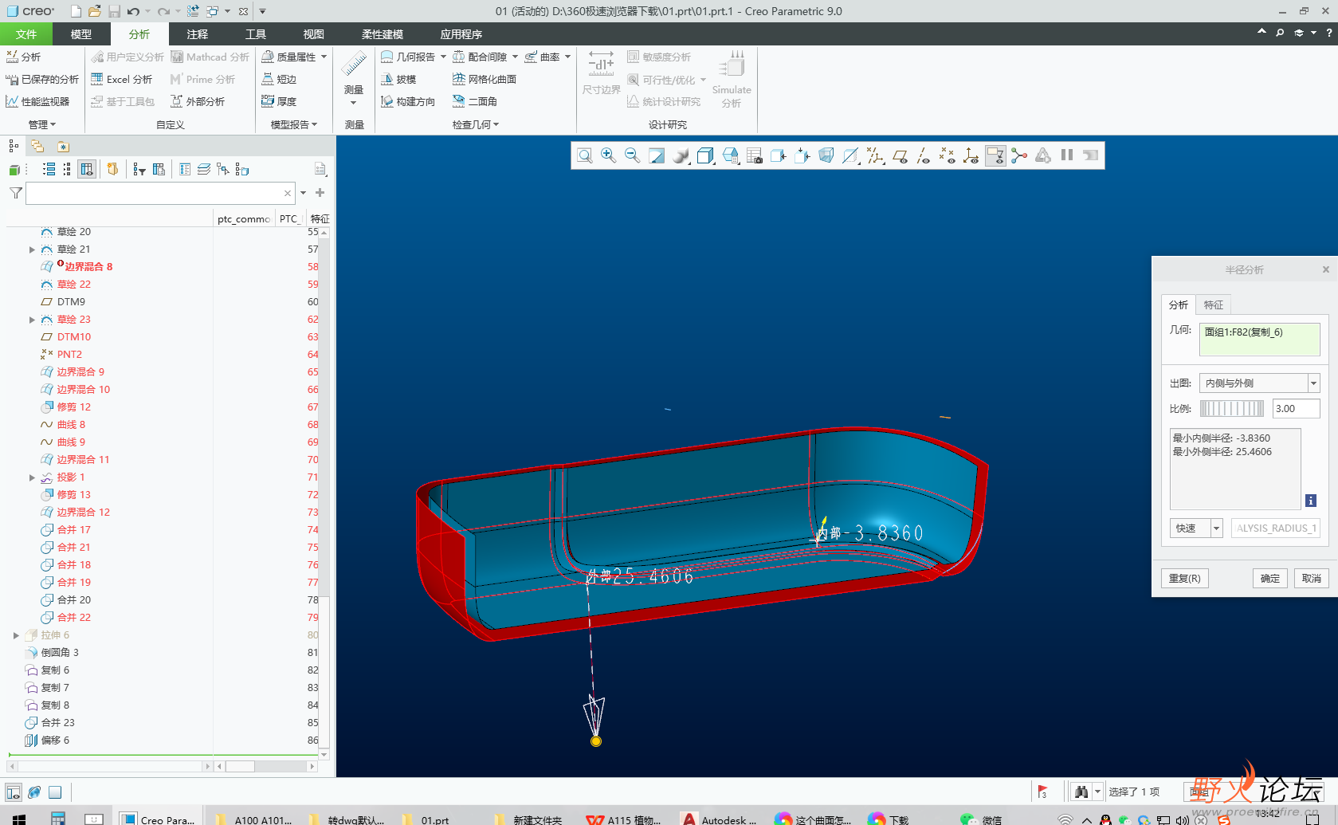The image size is (1338, 825).
Task: Switch to the 视图 ribbon tab
Action: pos(313,34)
